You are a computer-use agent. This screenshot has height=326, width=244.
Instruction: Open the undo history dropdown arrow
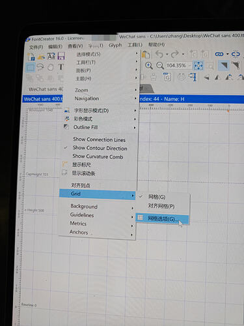coord(167,54)
